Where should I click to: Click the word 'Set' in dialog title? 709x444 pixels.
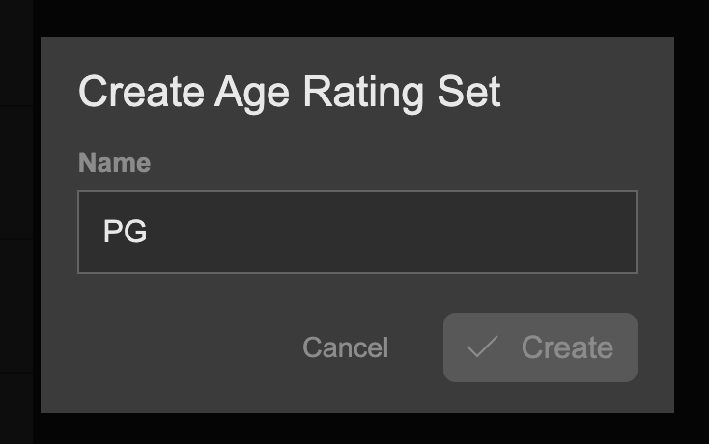coord(468,93)
